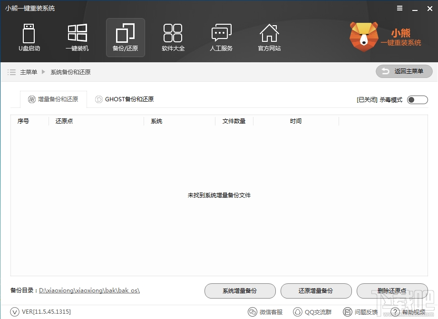
Task: Select the 增量备份和还原 tab
Action: (54, 99)
